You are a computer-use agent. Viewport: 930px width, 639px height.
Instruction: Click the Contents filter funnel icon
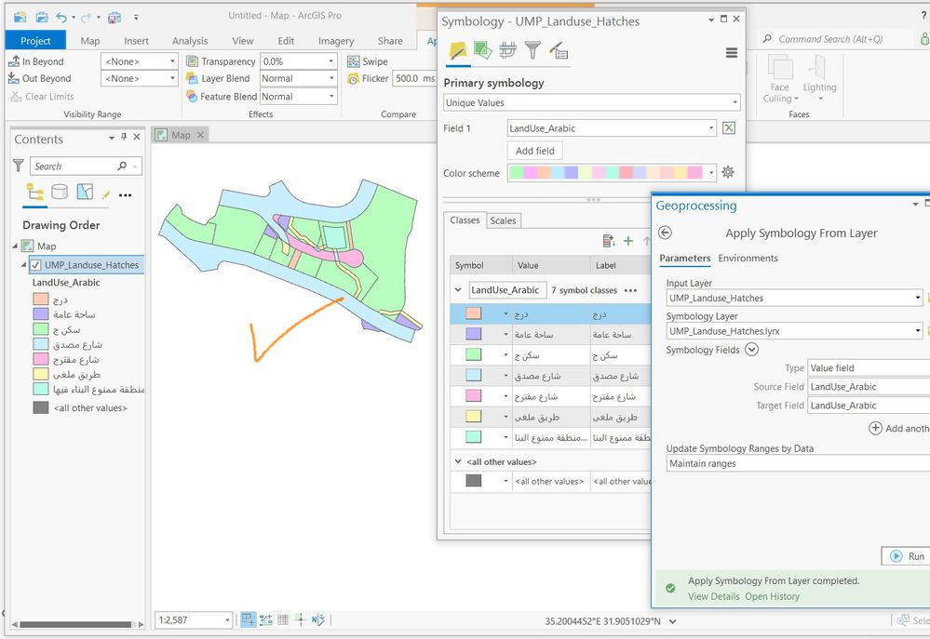click(x=19, y=166)
